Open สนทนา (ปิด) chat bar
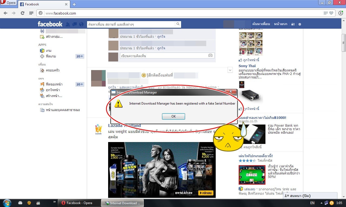The width and height of the screenshot is (346, 207). tap(310, 196)
